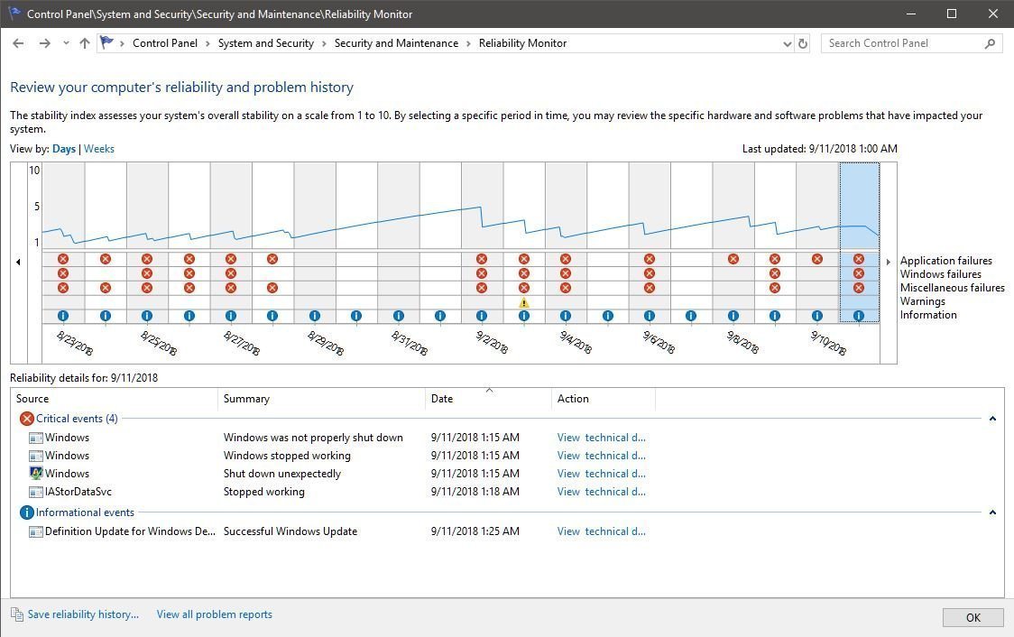Sort by the Action column header
1014x637 pixels.
[604, 399]
